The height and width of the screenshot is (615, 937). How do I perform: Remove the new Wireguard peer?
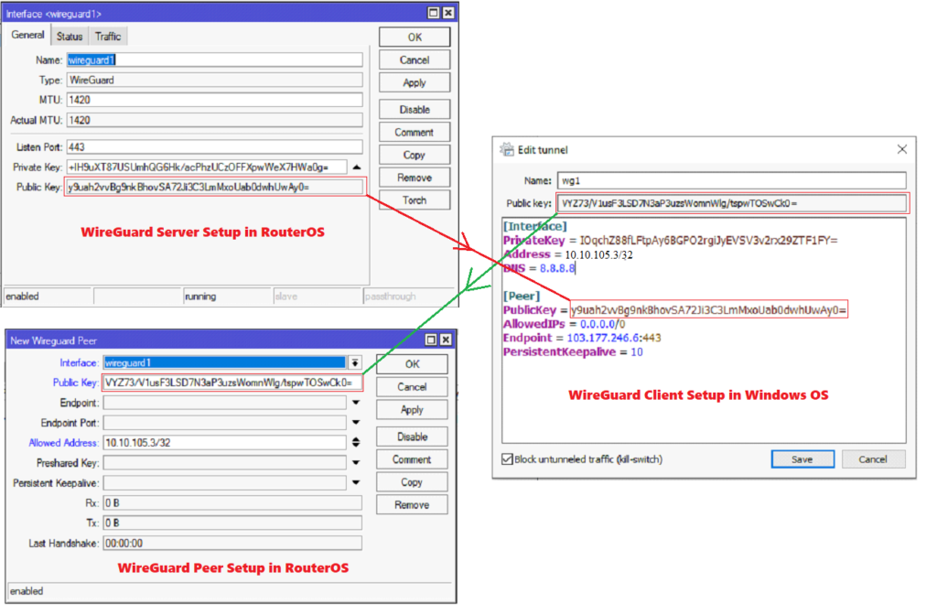[411, 503]
